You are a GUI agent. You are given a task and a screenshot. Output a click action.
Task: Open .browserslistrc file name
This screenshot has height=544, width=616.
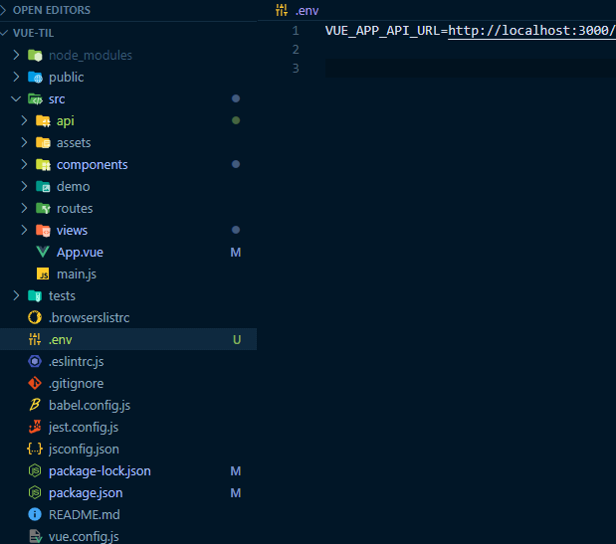coord(90,318)
